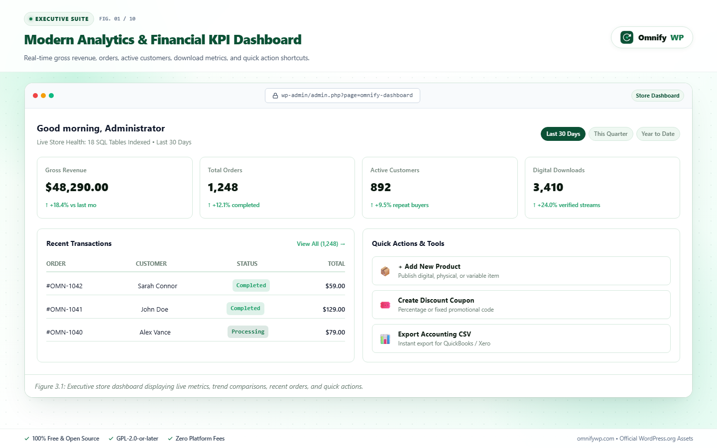Click the Omnify WP logo icon
Screen dimensions: 717x448
click(x=627, y=37)
